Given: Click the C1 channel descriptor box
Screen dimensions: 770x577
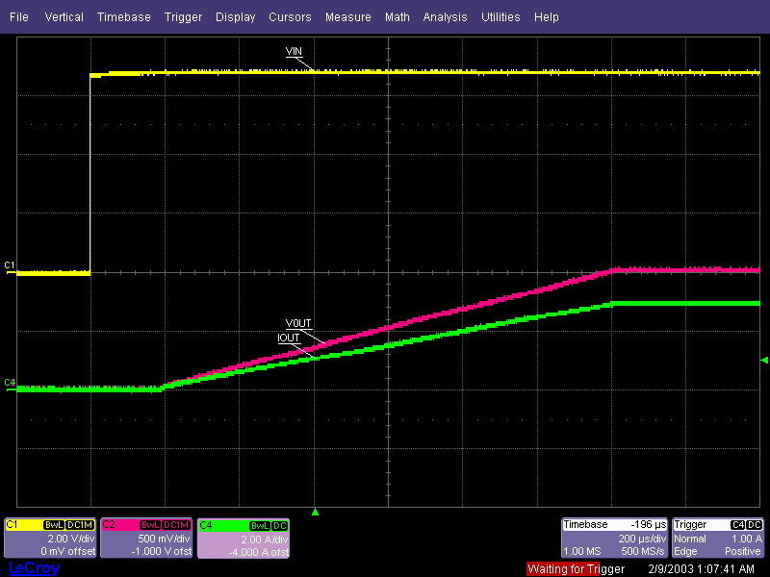Looking at the screenshot, I should tap(50, 539).
